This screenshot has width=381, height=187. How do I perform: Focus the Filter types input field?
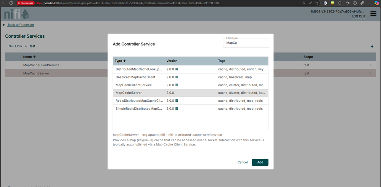pyautogui.click(x=246, y=43)
